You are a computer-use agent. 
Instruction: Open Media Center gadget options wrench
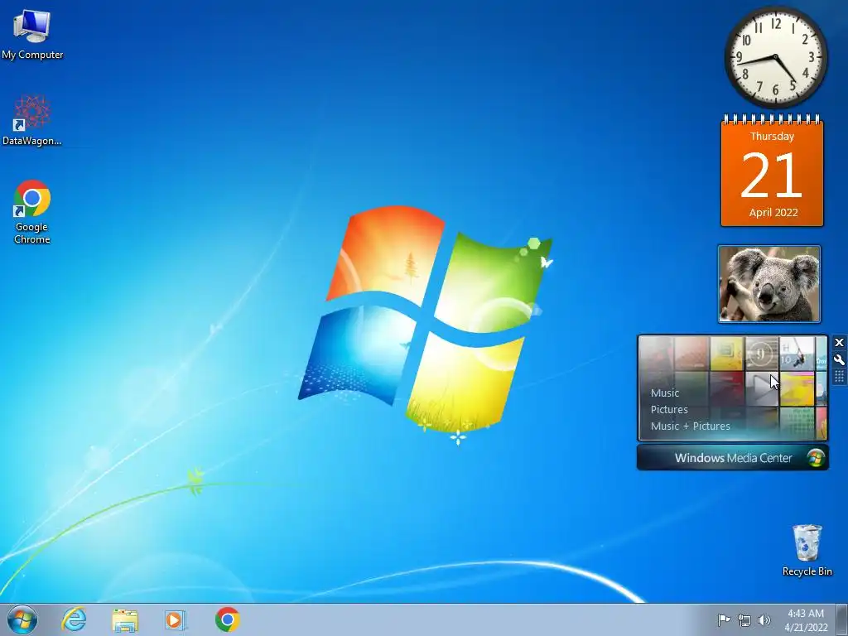pyautogui.click(x=840, y=359)
